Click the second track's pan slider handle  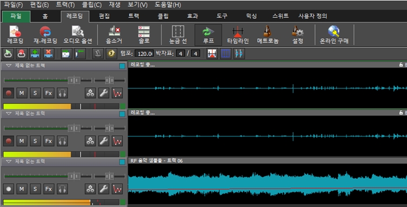coord(109,128)
